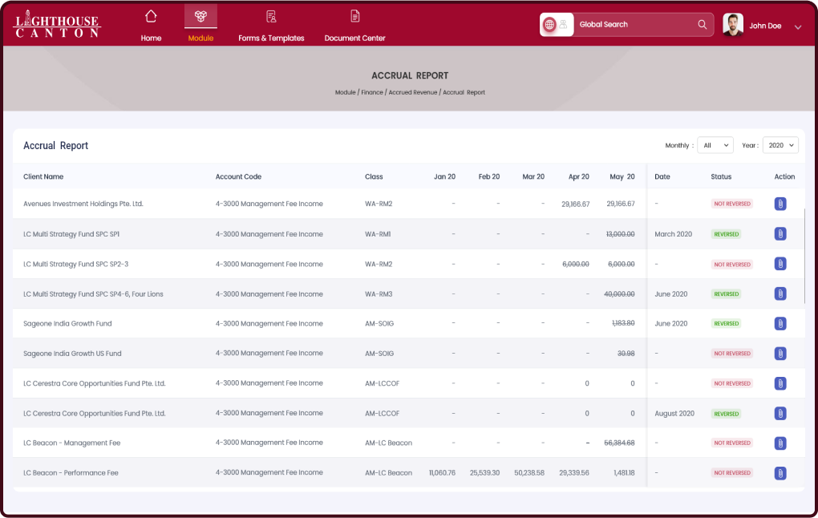Click the struck-through 13,000.00 value
The height and width of the screenshot is (518, 818).
620,234
